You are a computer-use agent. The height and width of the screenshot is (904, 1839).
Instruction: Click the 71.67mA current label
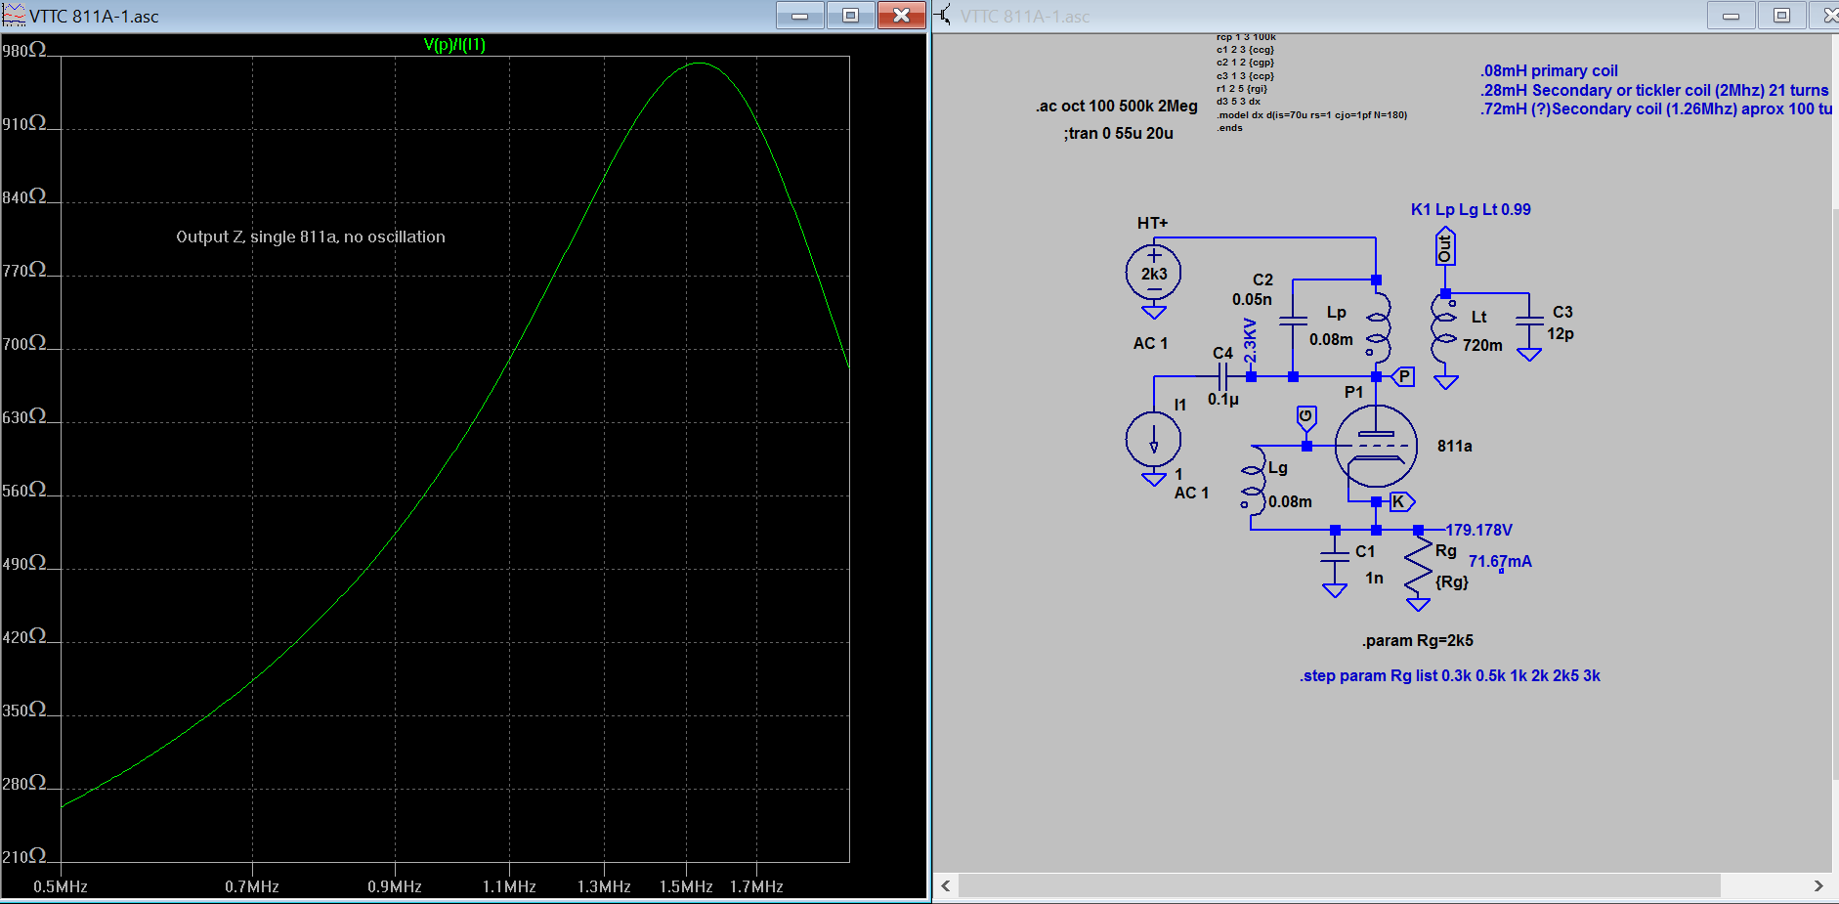click(x=1500, y=561)
